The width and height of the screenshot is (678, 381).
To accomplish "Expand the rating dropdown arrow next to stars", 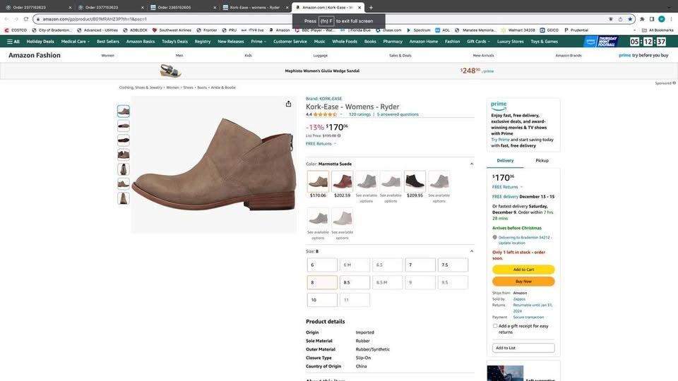I will click(341, 114).
